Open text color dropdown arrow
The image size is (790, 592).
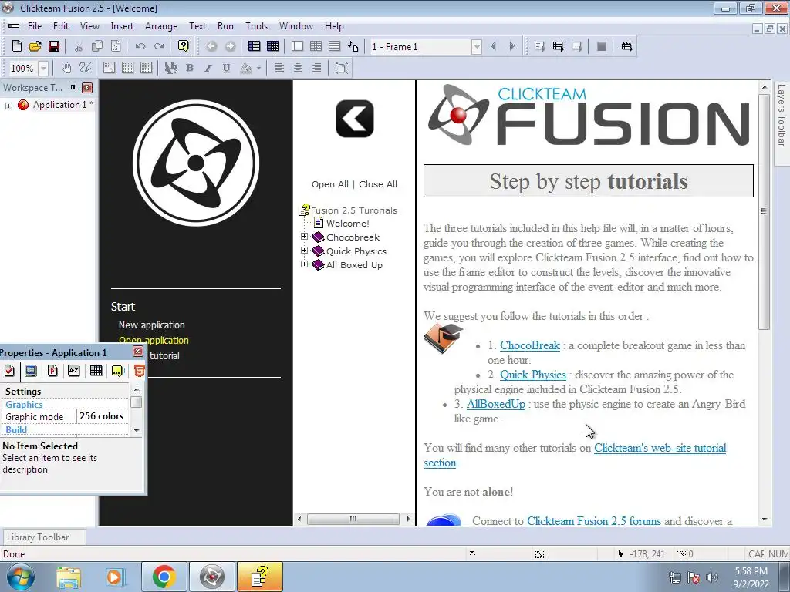tap(259, 68)
